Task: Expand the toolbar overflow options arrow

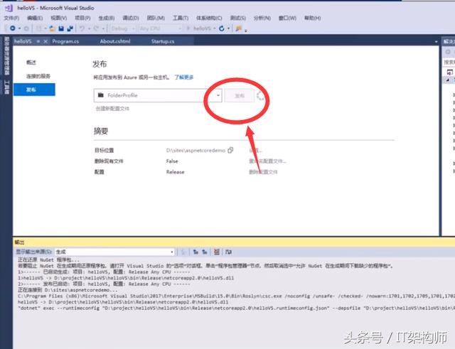Action: pyautogui.click(x=246, y=30)
